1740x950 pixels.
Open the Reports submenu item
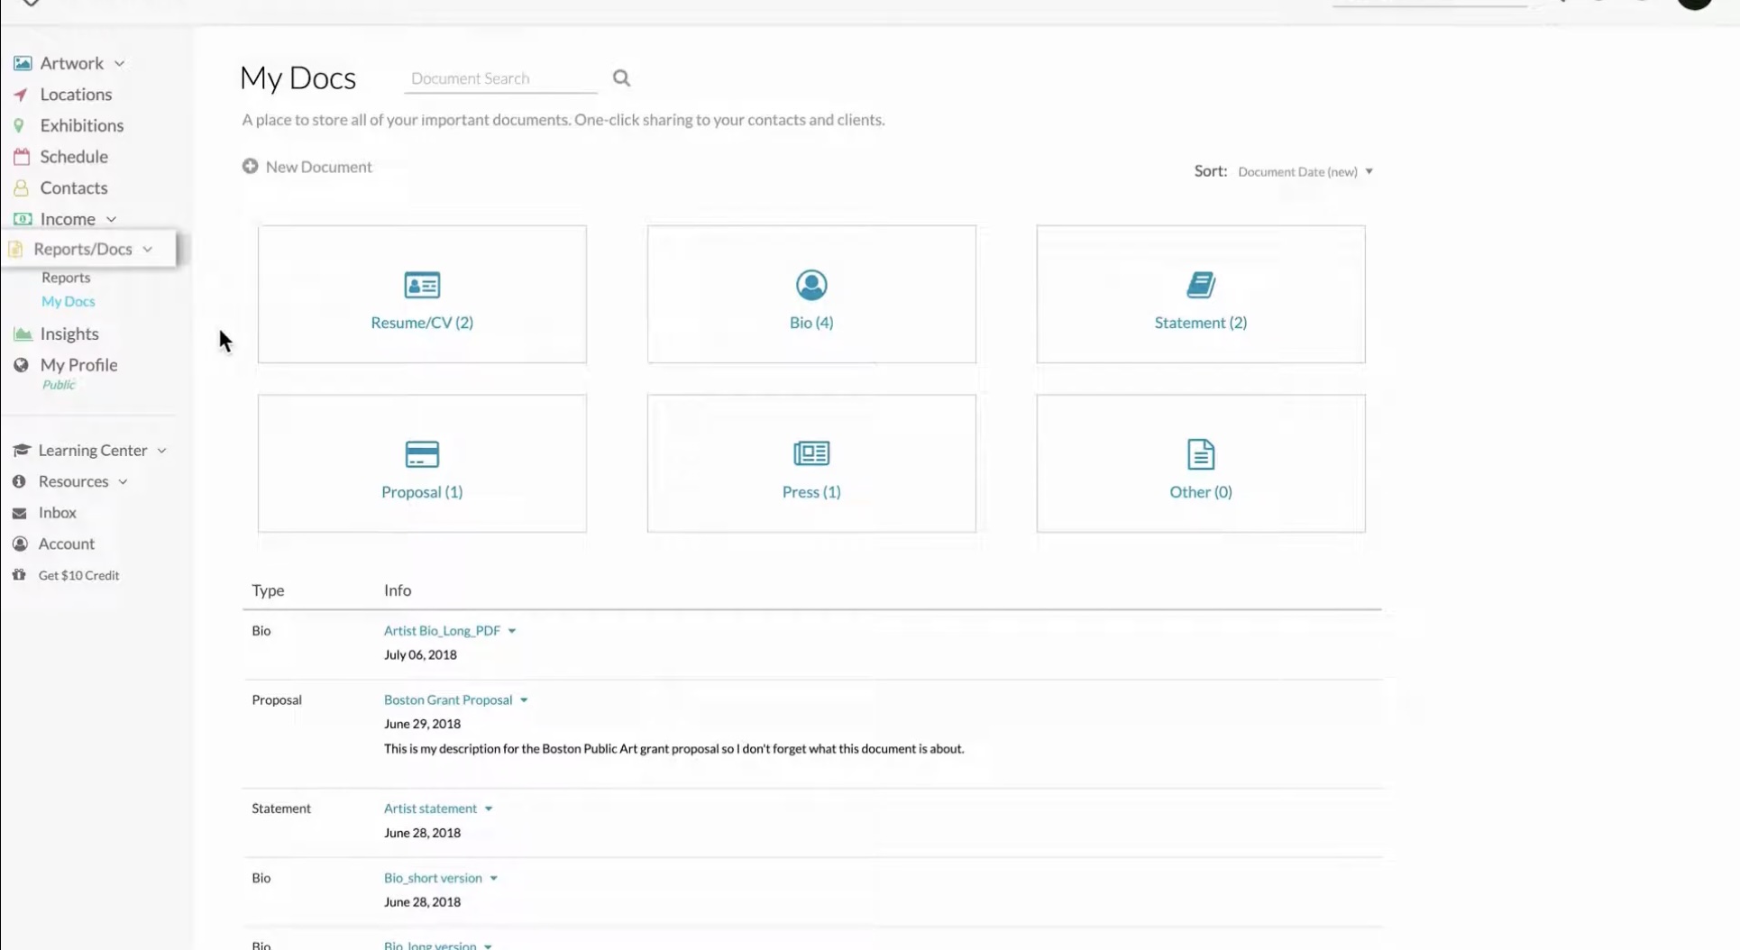pyautogui.click(x=66, y=278)
